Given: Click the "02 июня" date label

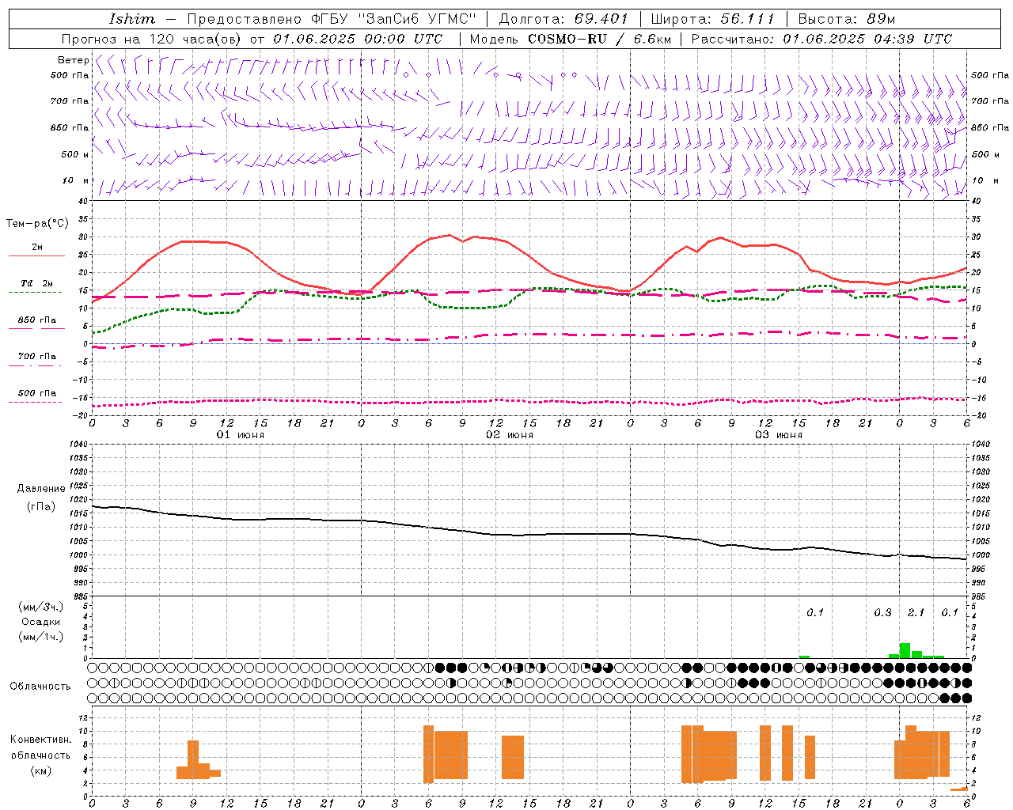Looking at the screenshot, I should point(510,435).
